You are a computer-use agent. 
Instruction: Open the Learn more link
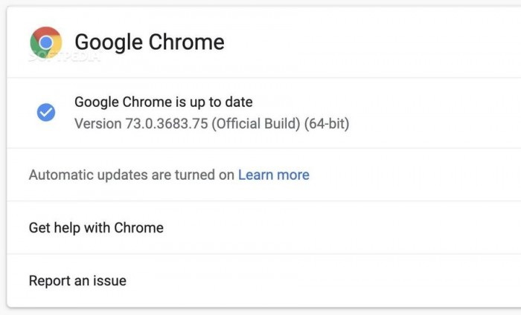(x=273, y=175)
